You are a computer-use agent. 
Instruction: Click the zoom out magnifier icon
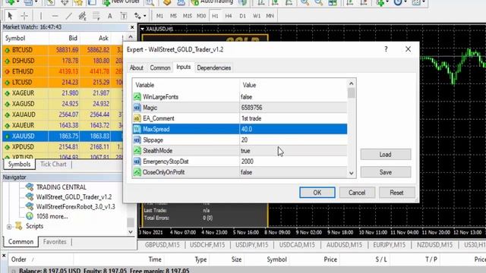click(318, 2)
